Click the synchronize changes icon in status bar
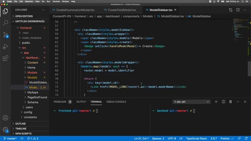Viewport: 251px width, 141px height. 22,138
